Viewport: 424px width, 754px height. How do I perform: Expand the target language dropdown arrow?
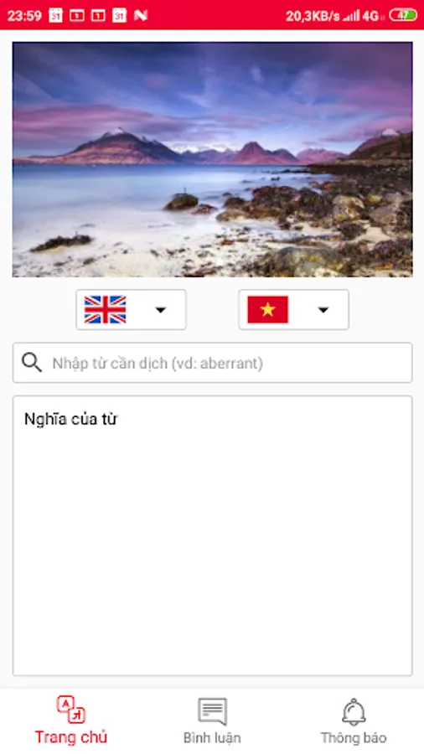tap(323, 310)
